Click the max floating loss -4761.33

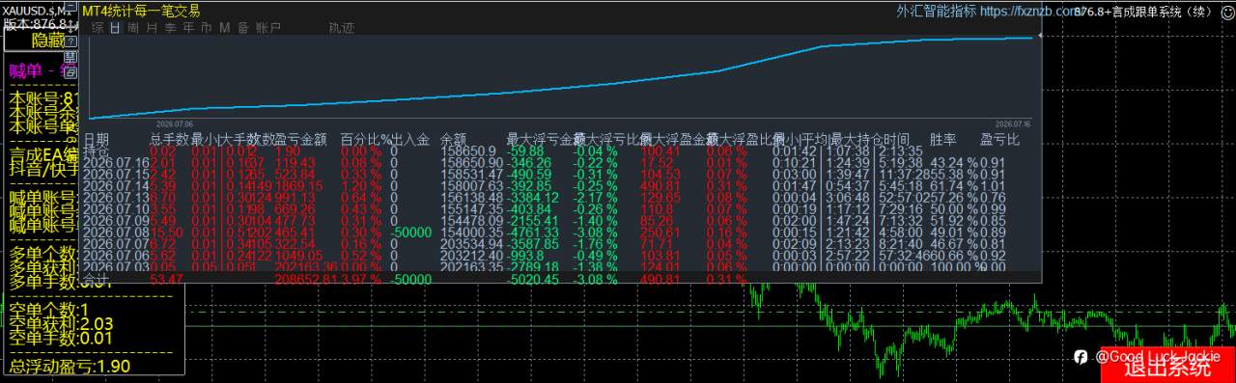point(532,233)
